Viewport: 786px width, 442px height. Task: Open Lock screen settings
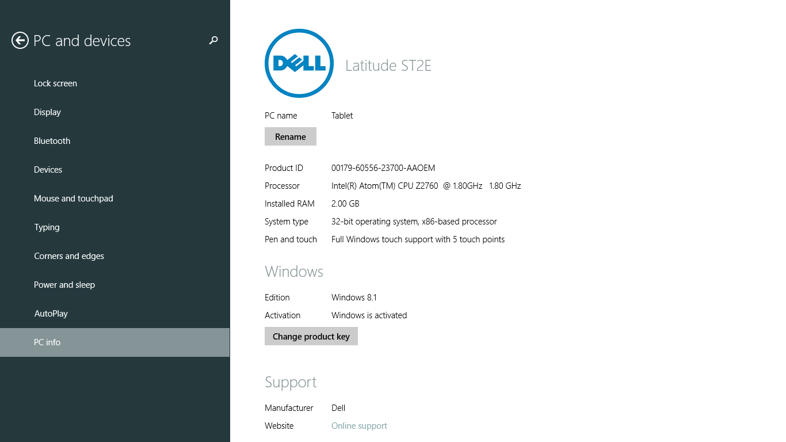(55, 83)
